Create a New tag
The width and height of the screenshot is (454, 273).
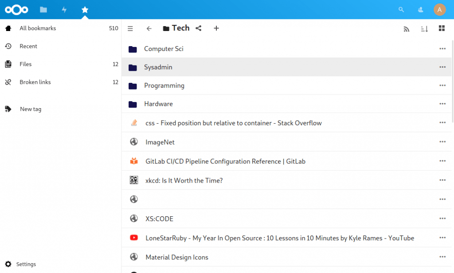pyautogui.click(x=31, y=109)
